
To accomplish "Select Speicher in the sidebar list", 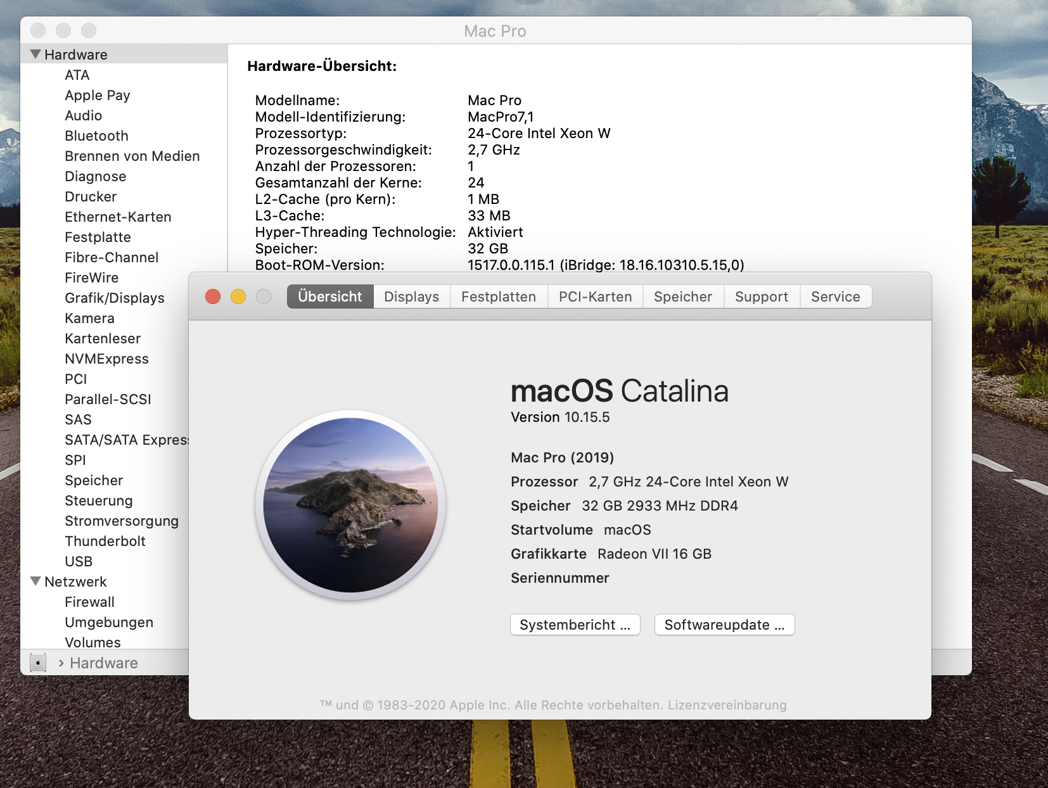I will pos(94,480).
